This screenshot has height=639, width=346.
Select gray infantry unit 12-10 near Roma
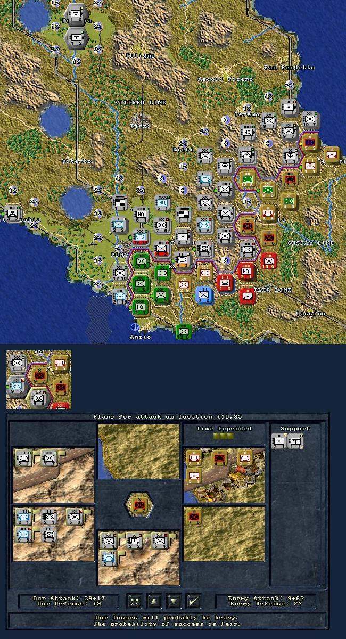coord(120,273)
